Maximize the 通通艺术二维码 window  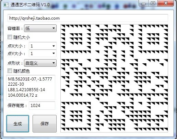(153, 3)
